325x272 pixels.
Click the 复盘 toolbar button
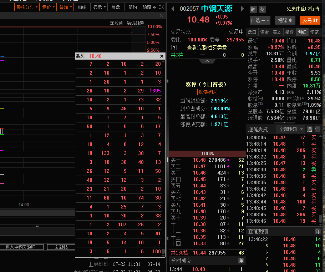pos(116,7)
